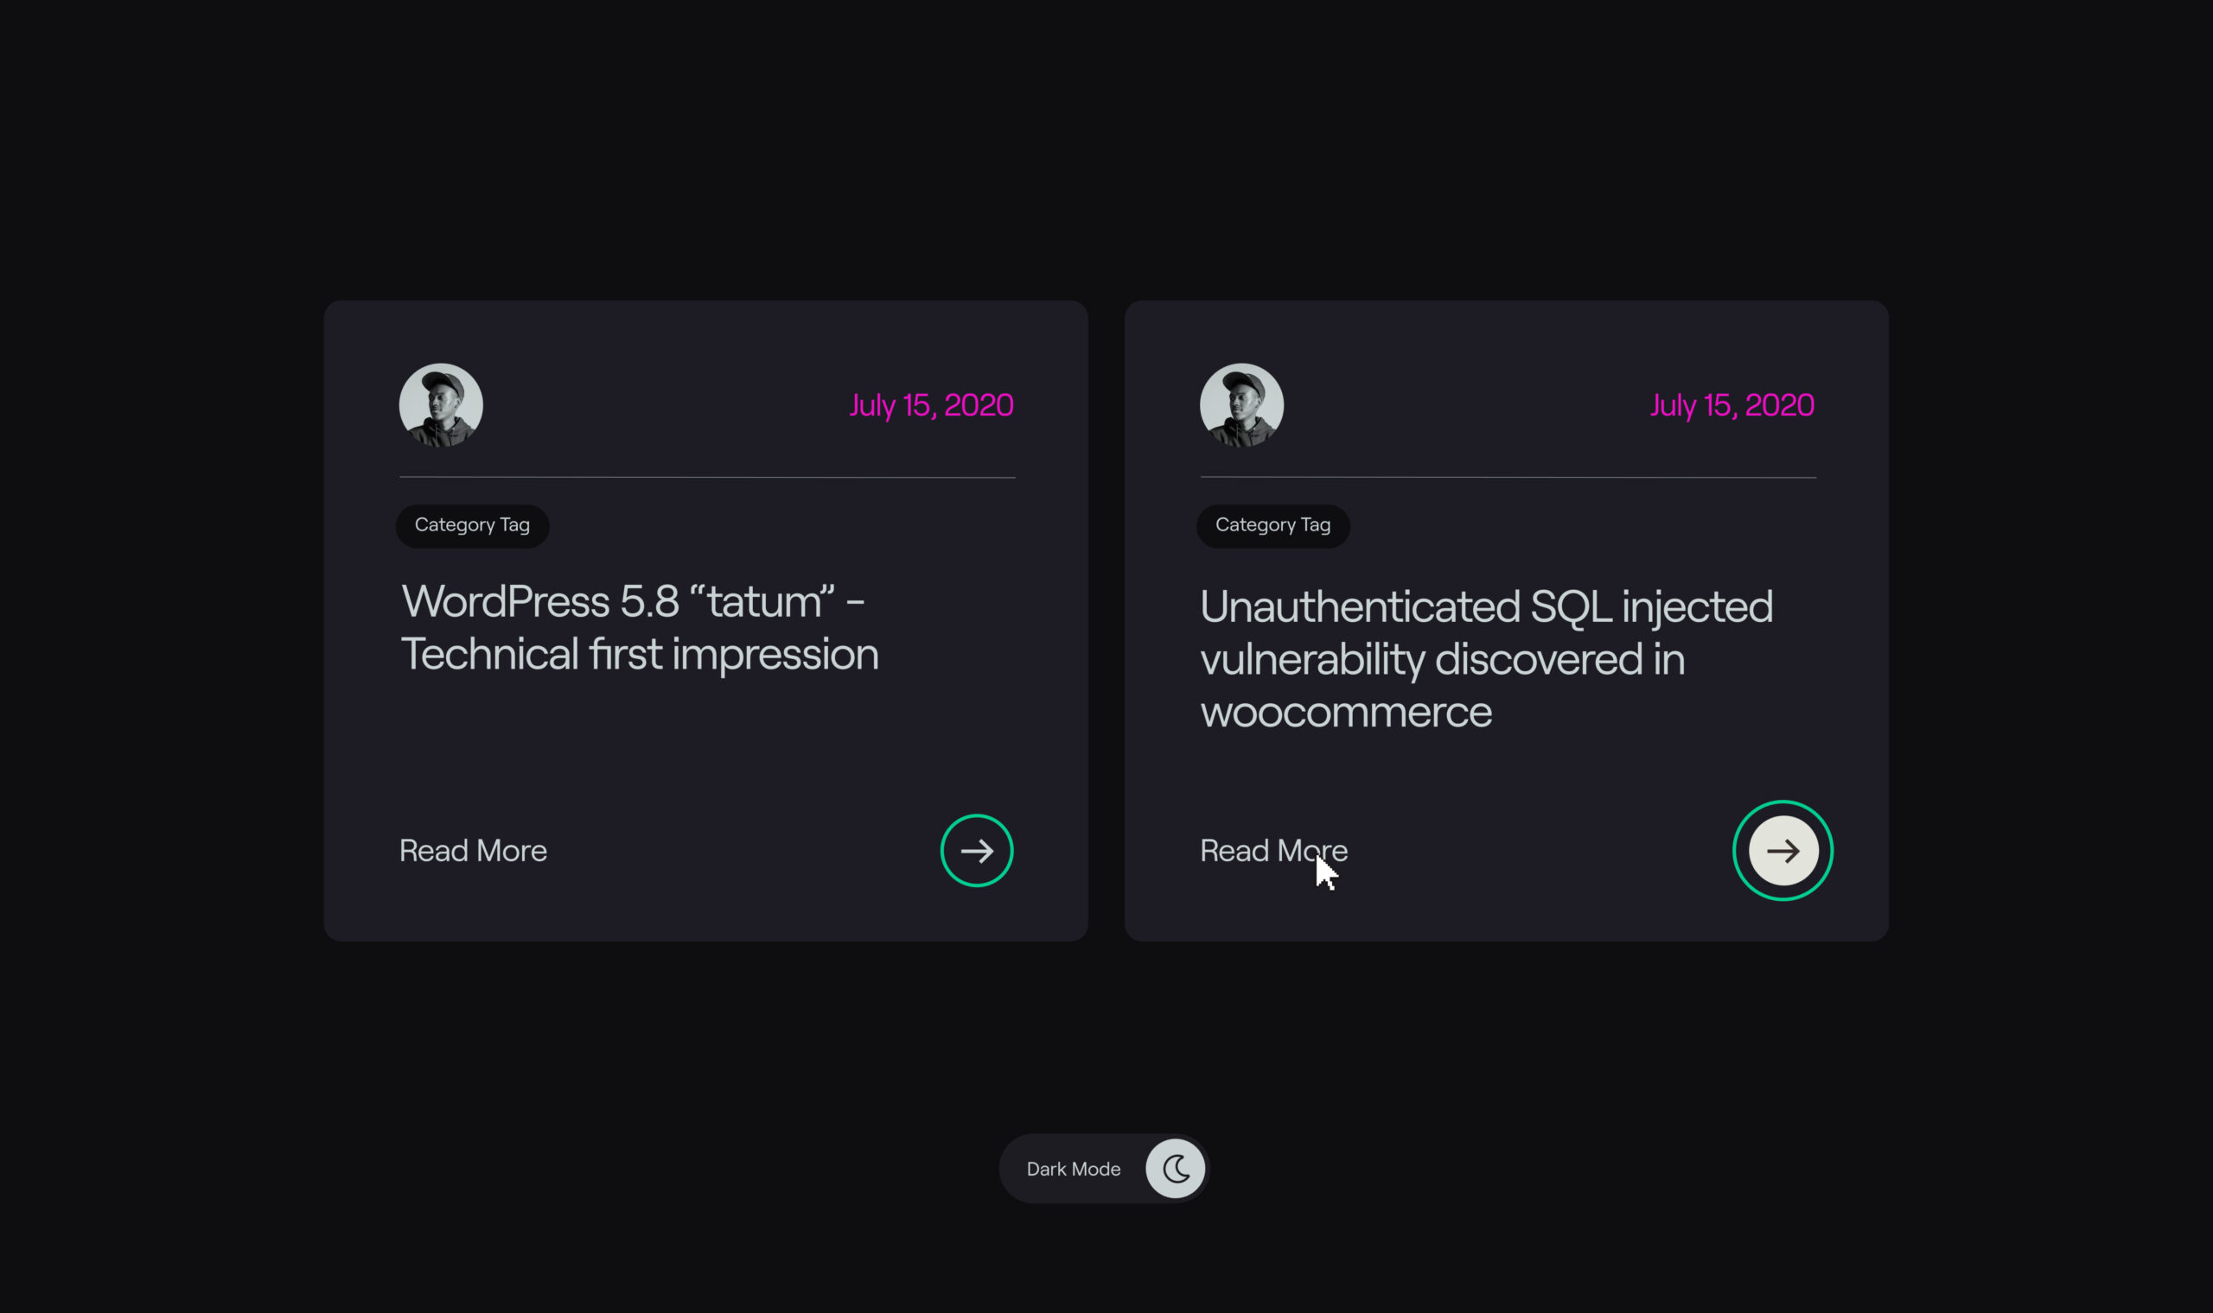Click the July 15, 2020 date on the SQL vulnerability card
The image size is (2213, 1313).
(x=1731, y=405)
